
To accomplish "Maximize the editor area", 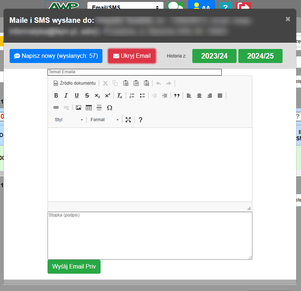I will (128, 120).
